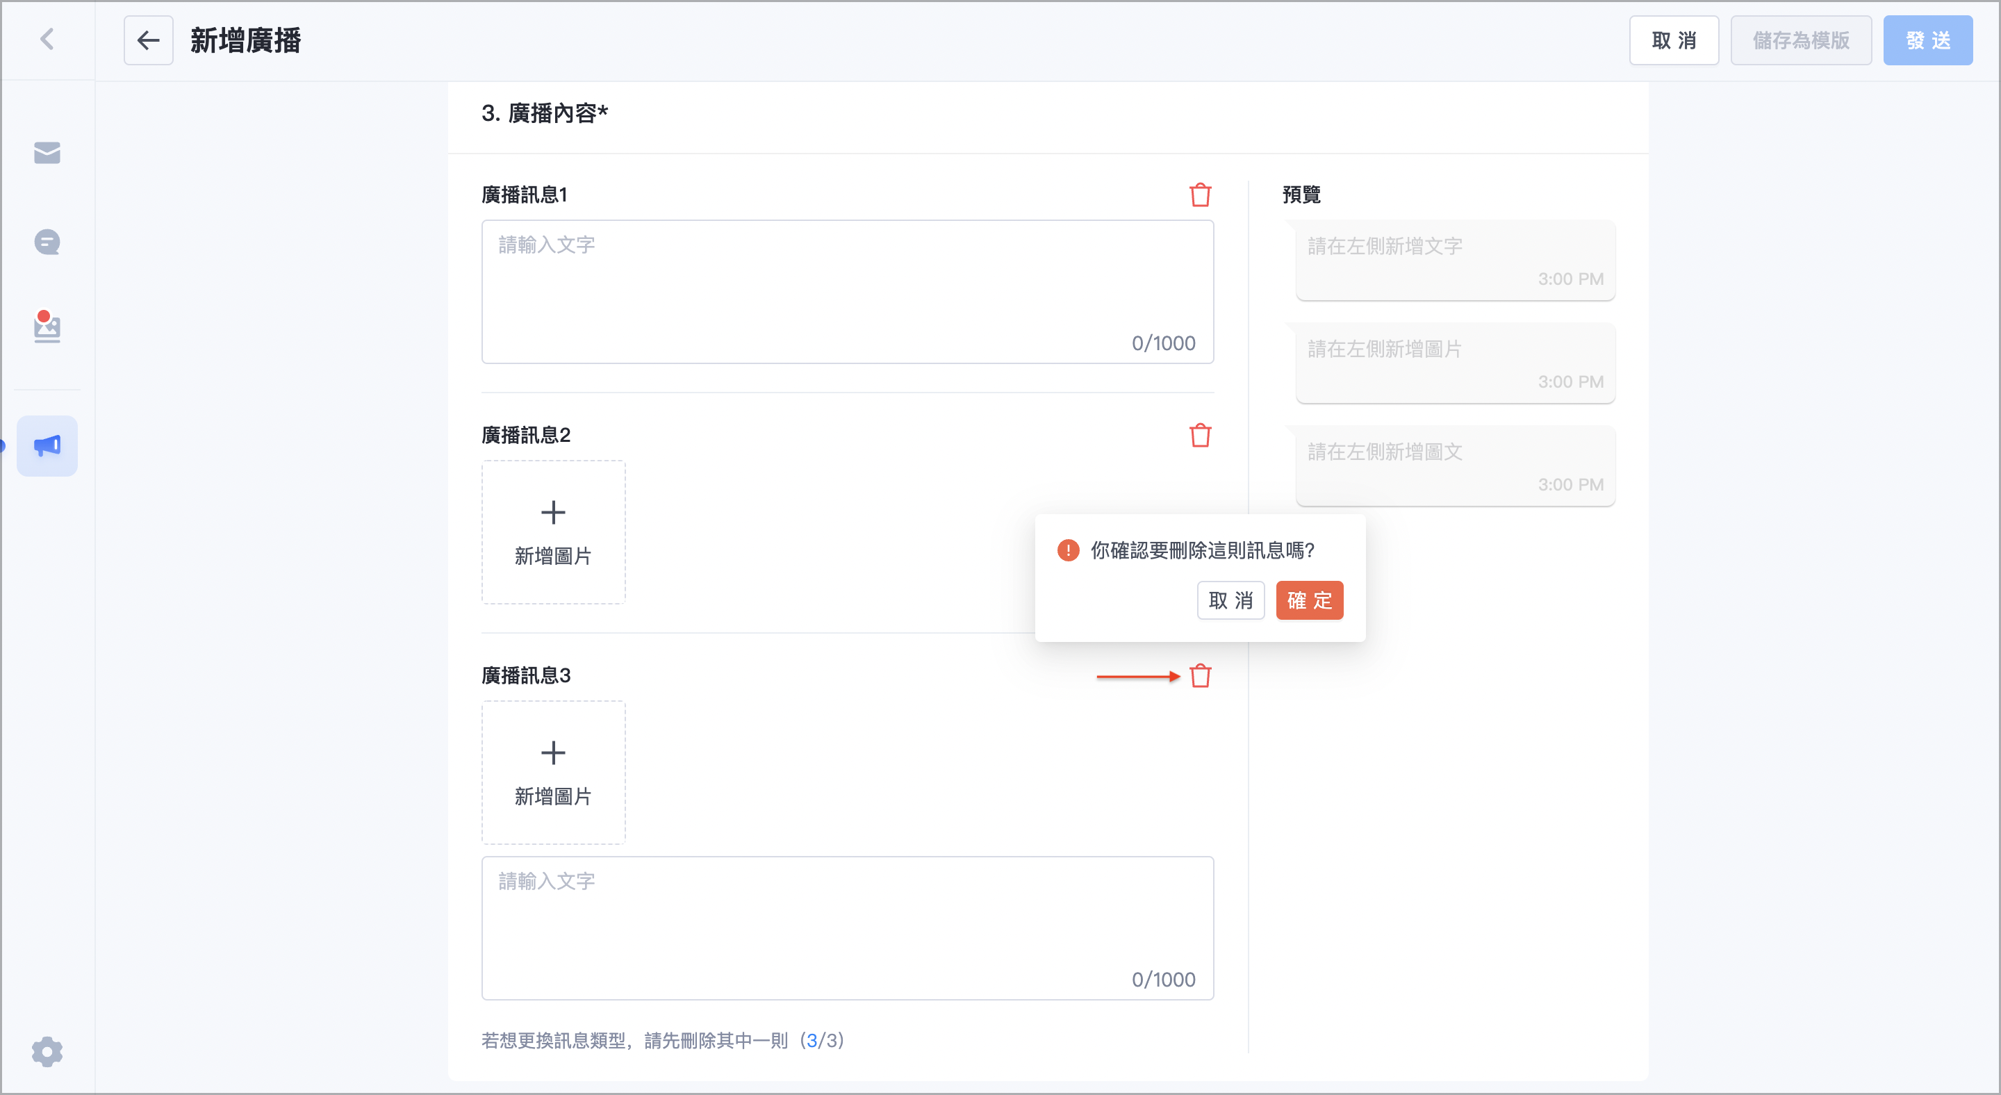This screenshot has height=1095, width=2001.
Task: Click 儲存為模版 button
Action: pos(1801,40)
